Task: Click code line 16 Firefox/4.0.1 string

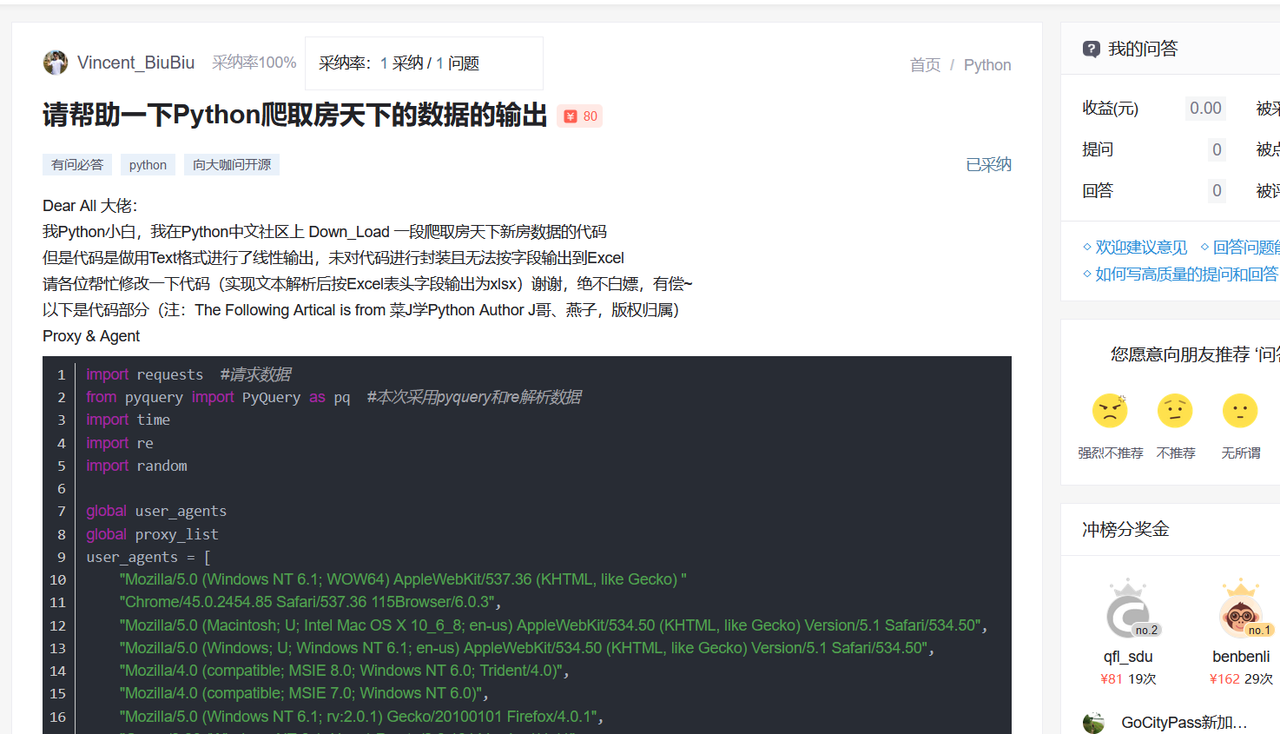Action: pos(361,717)
